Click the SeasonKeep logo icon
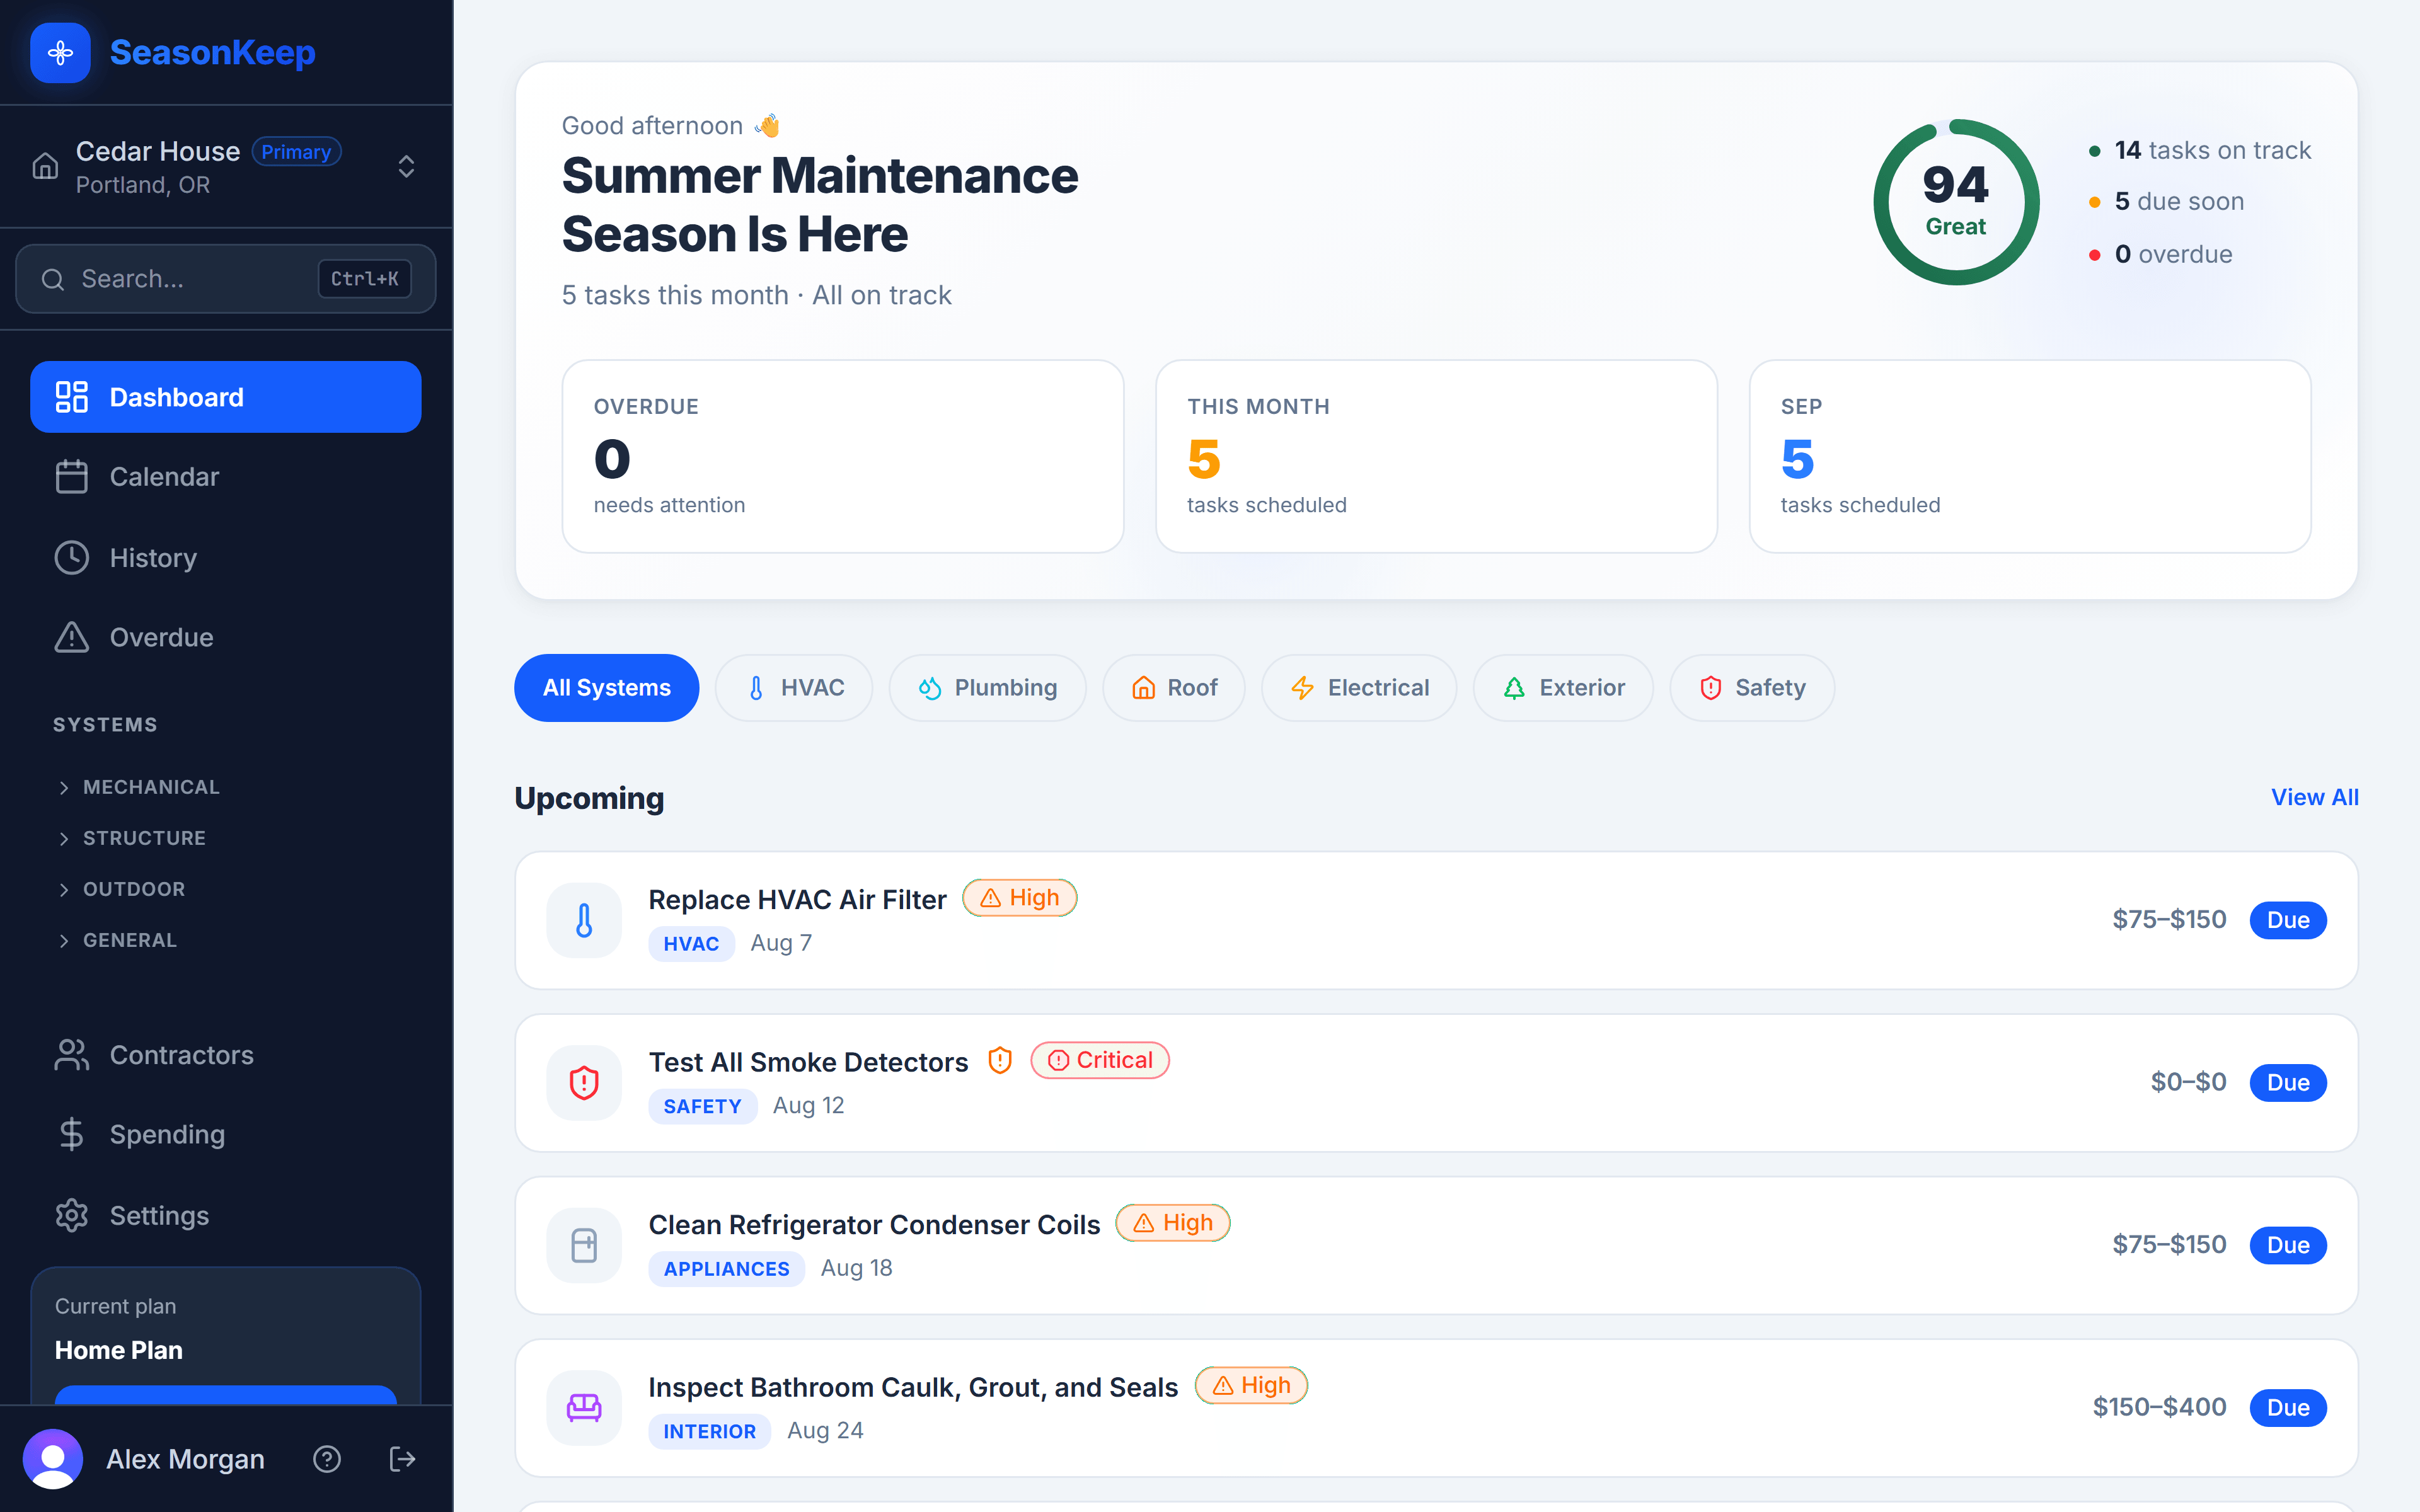This screenshot has width=2420, height=1512. coord(60,52)
